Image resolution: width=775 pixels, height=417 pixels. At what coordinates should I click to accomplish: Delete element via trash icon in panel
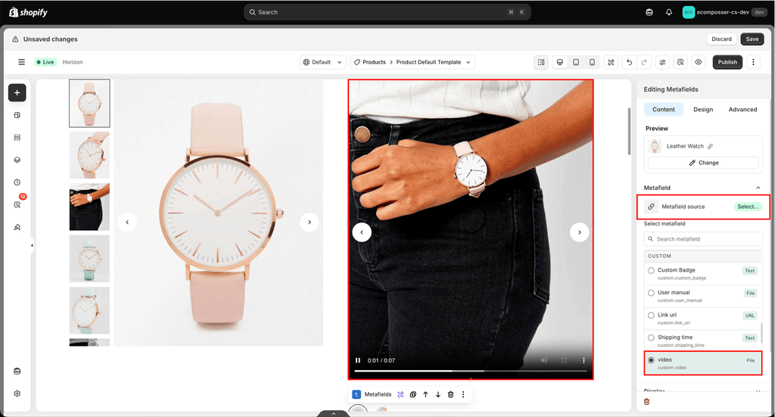[x=646, y=402]
